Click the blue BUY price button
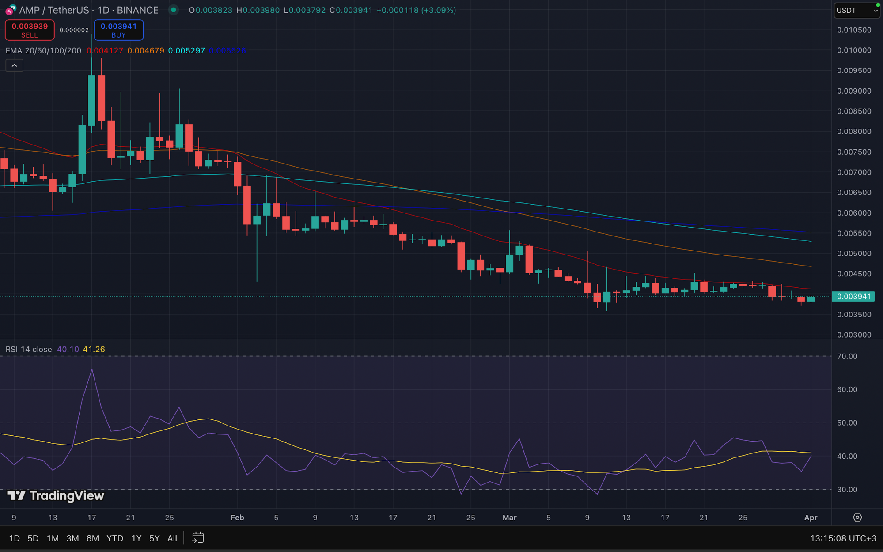This screenshot has width=883, height=552. tap(118, 30)
